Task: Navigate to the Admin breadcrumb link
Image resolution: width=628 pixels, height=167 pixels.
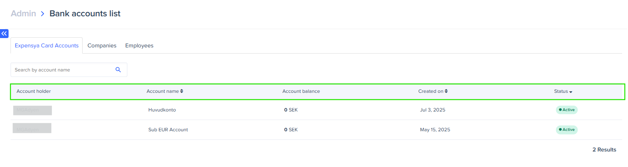Action: point(23,14)
